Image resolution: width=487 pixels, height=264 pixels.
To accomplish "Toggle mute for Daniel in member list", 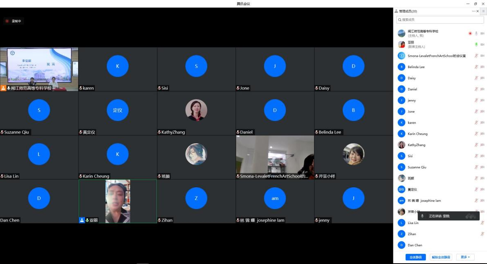I will tap(476, 89).
